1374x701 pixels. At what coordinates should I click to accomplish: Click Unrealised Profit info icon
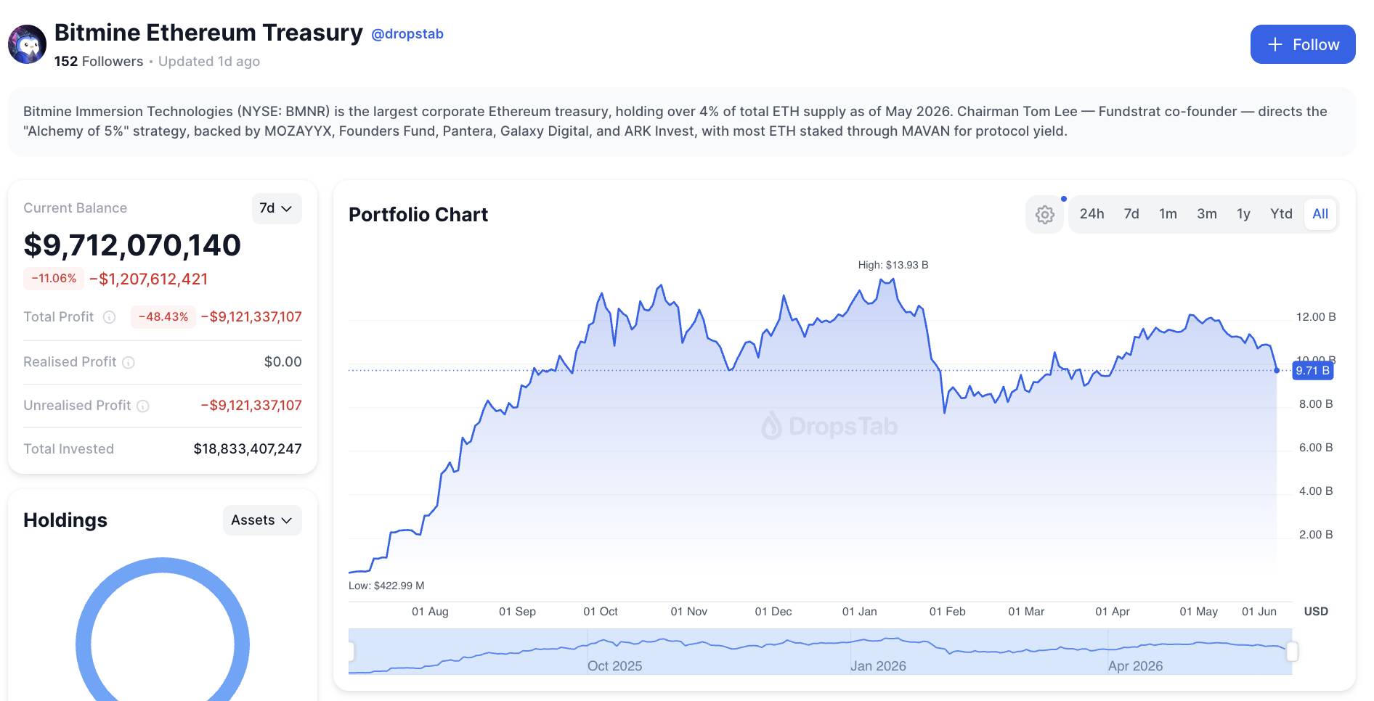click(143, 406)
